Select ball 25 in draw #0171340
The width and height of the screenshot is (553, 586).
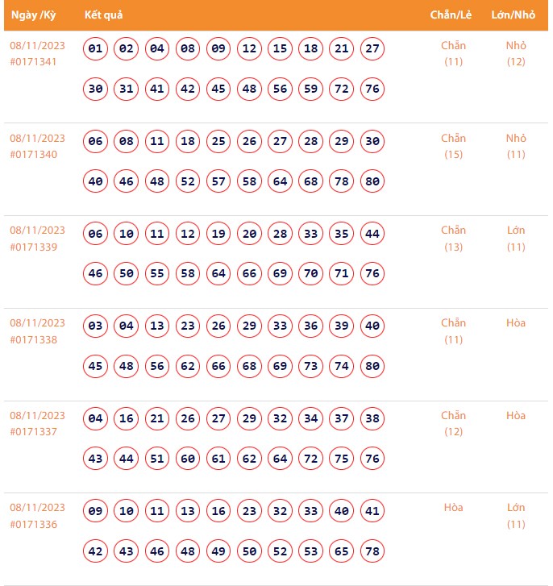[x=218, y=142]
